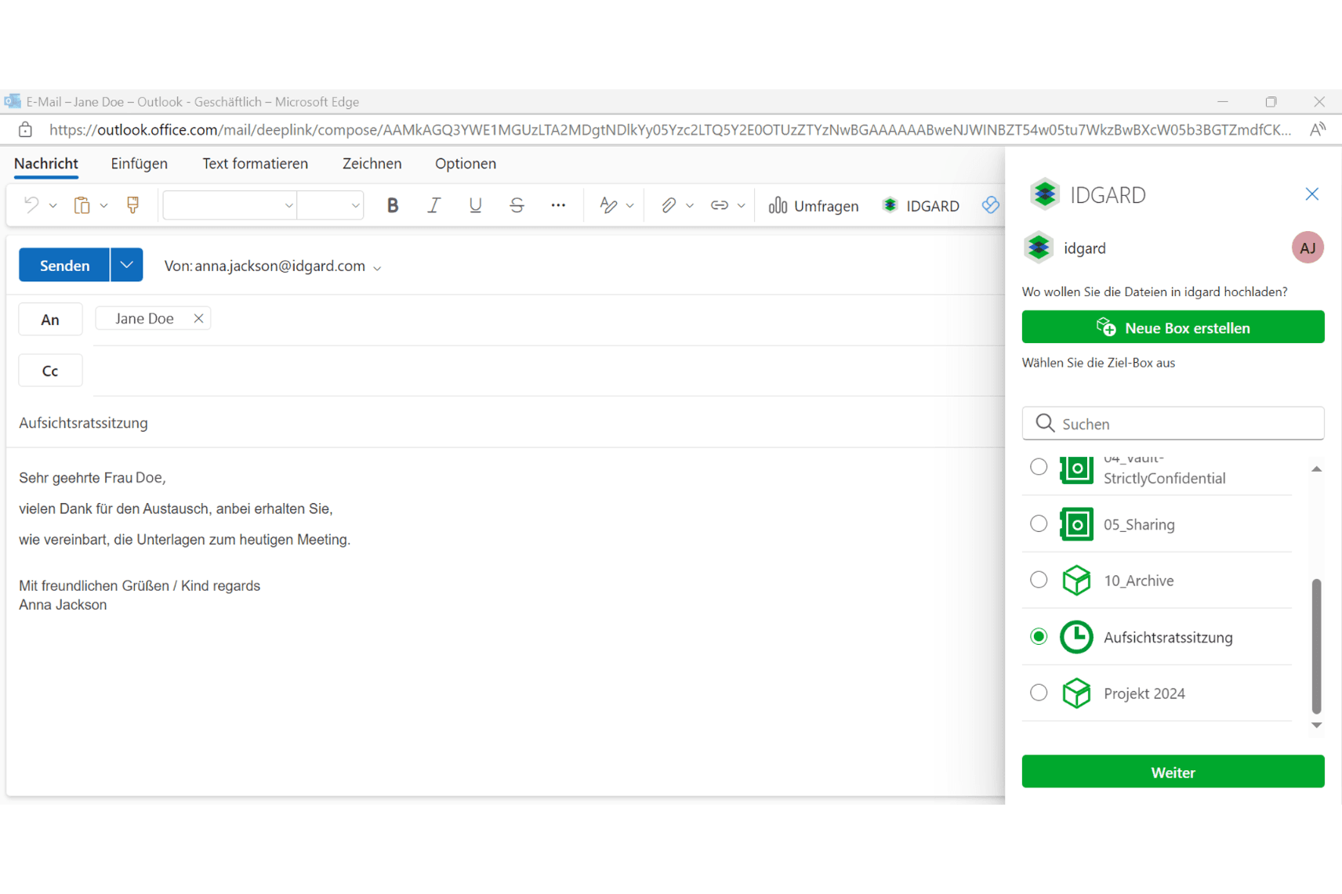Click the An recipients button

tap(50, 319)
